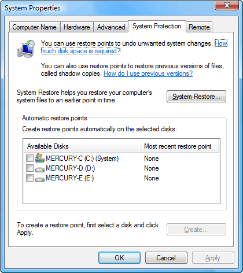Click 'None' in the MERCURY-C row
Viewport: 243px width, 273px height.
pyautogui.click(x=152, y=158)
